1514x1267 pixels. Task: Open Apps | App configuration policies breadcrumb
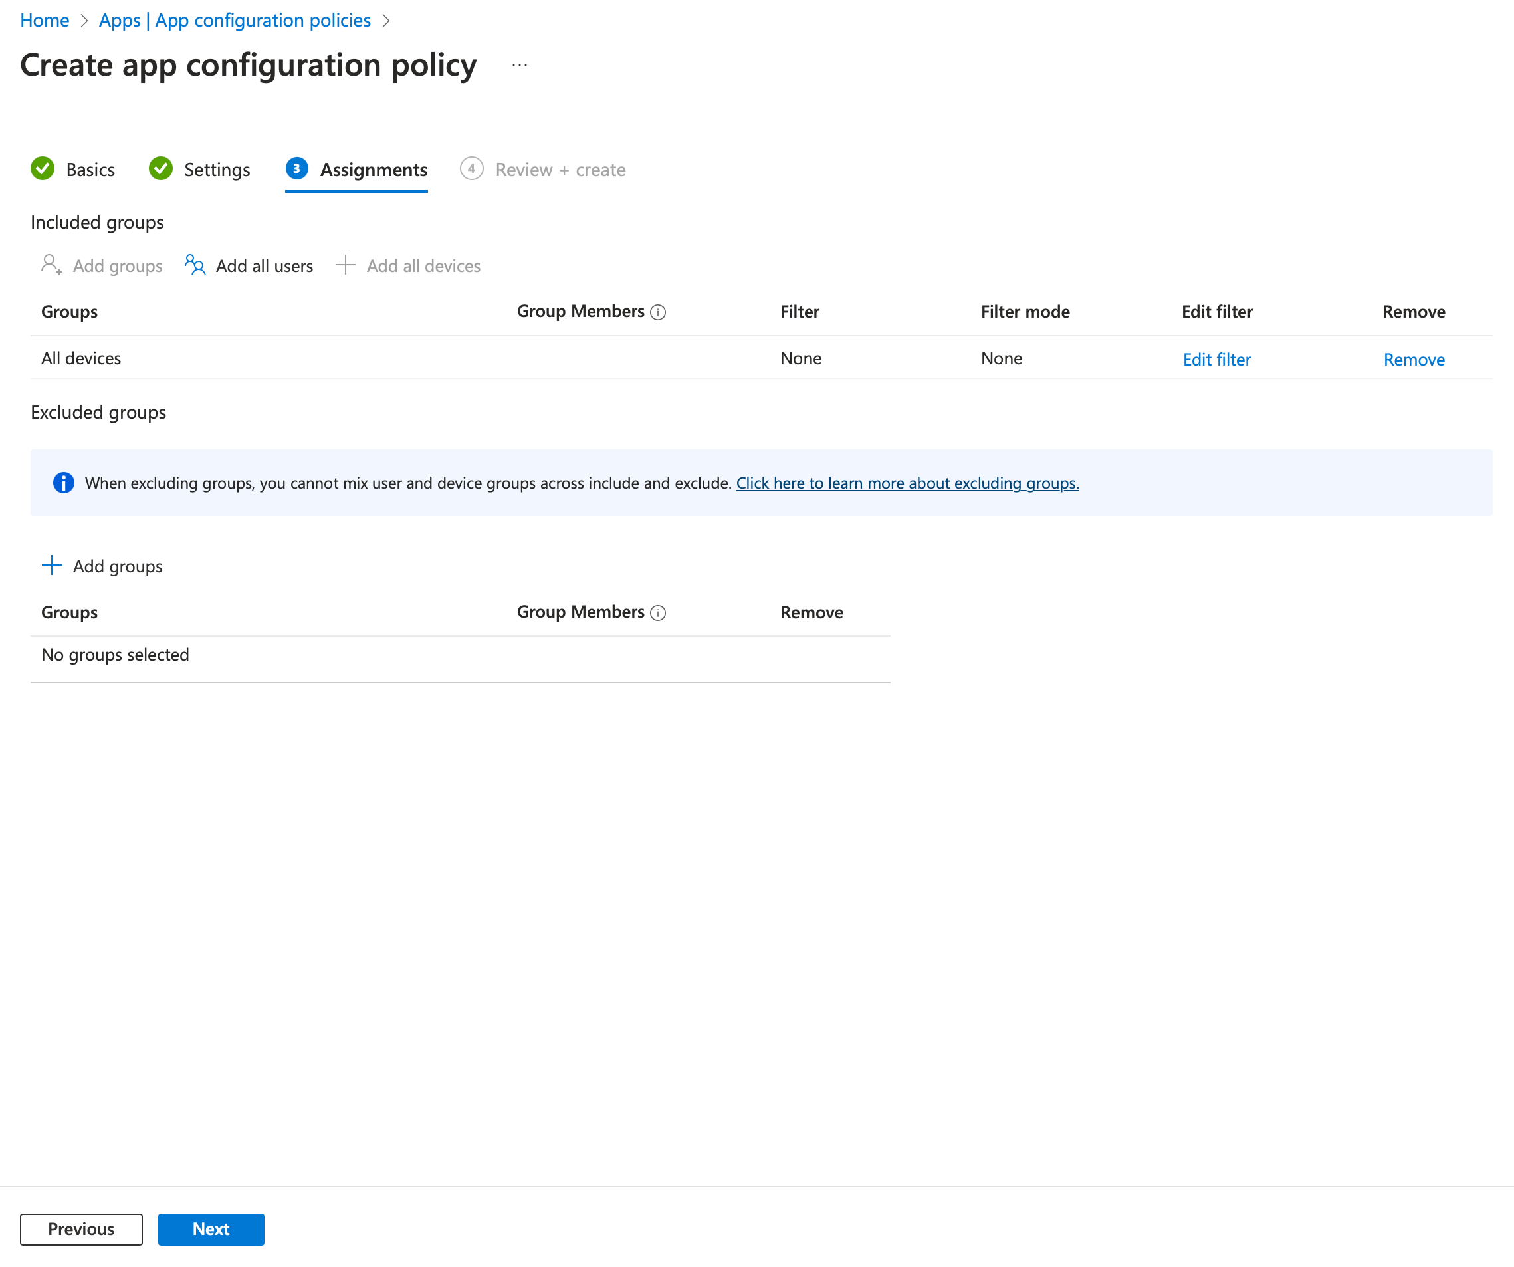tap(235, 20)
